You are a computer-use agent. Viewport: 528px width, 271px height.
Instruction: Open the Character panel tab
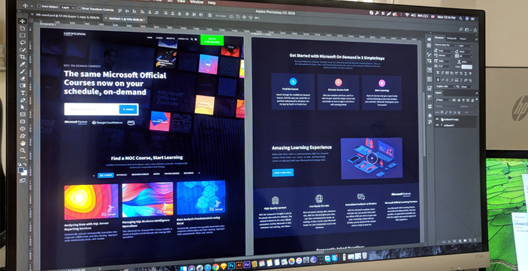pyautogui.click(x=439, y=38)
